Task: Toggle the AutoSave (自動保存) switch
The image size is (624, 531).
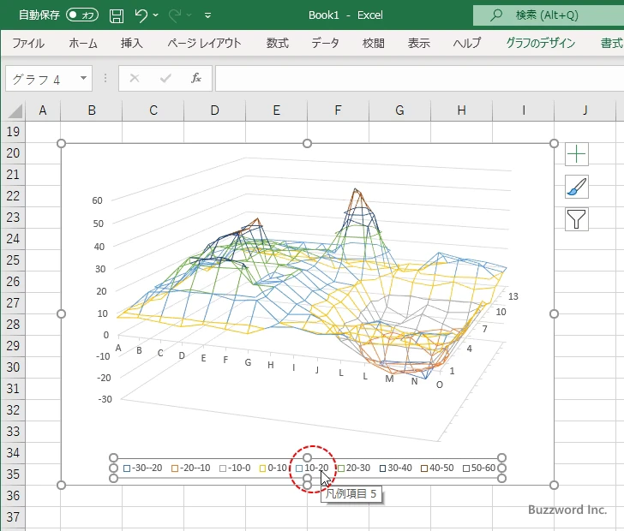Action: pyautogui.click(x=82, y=15)
